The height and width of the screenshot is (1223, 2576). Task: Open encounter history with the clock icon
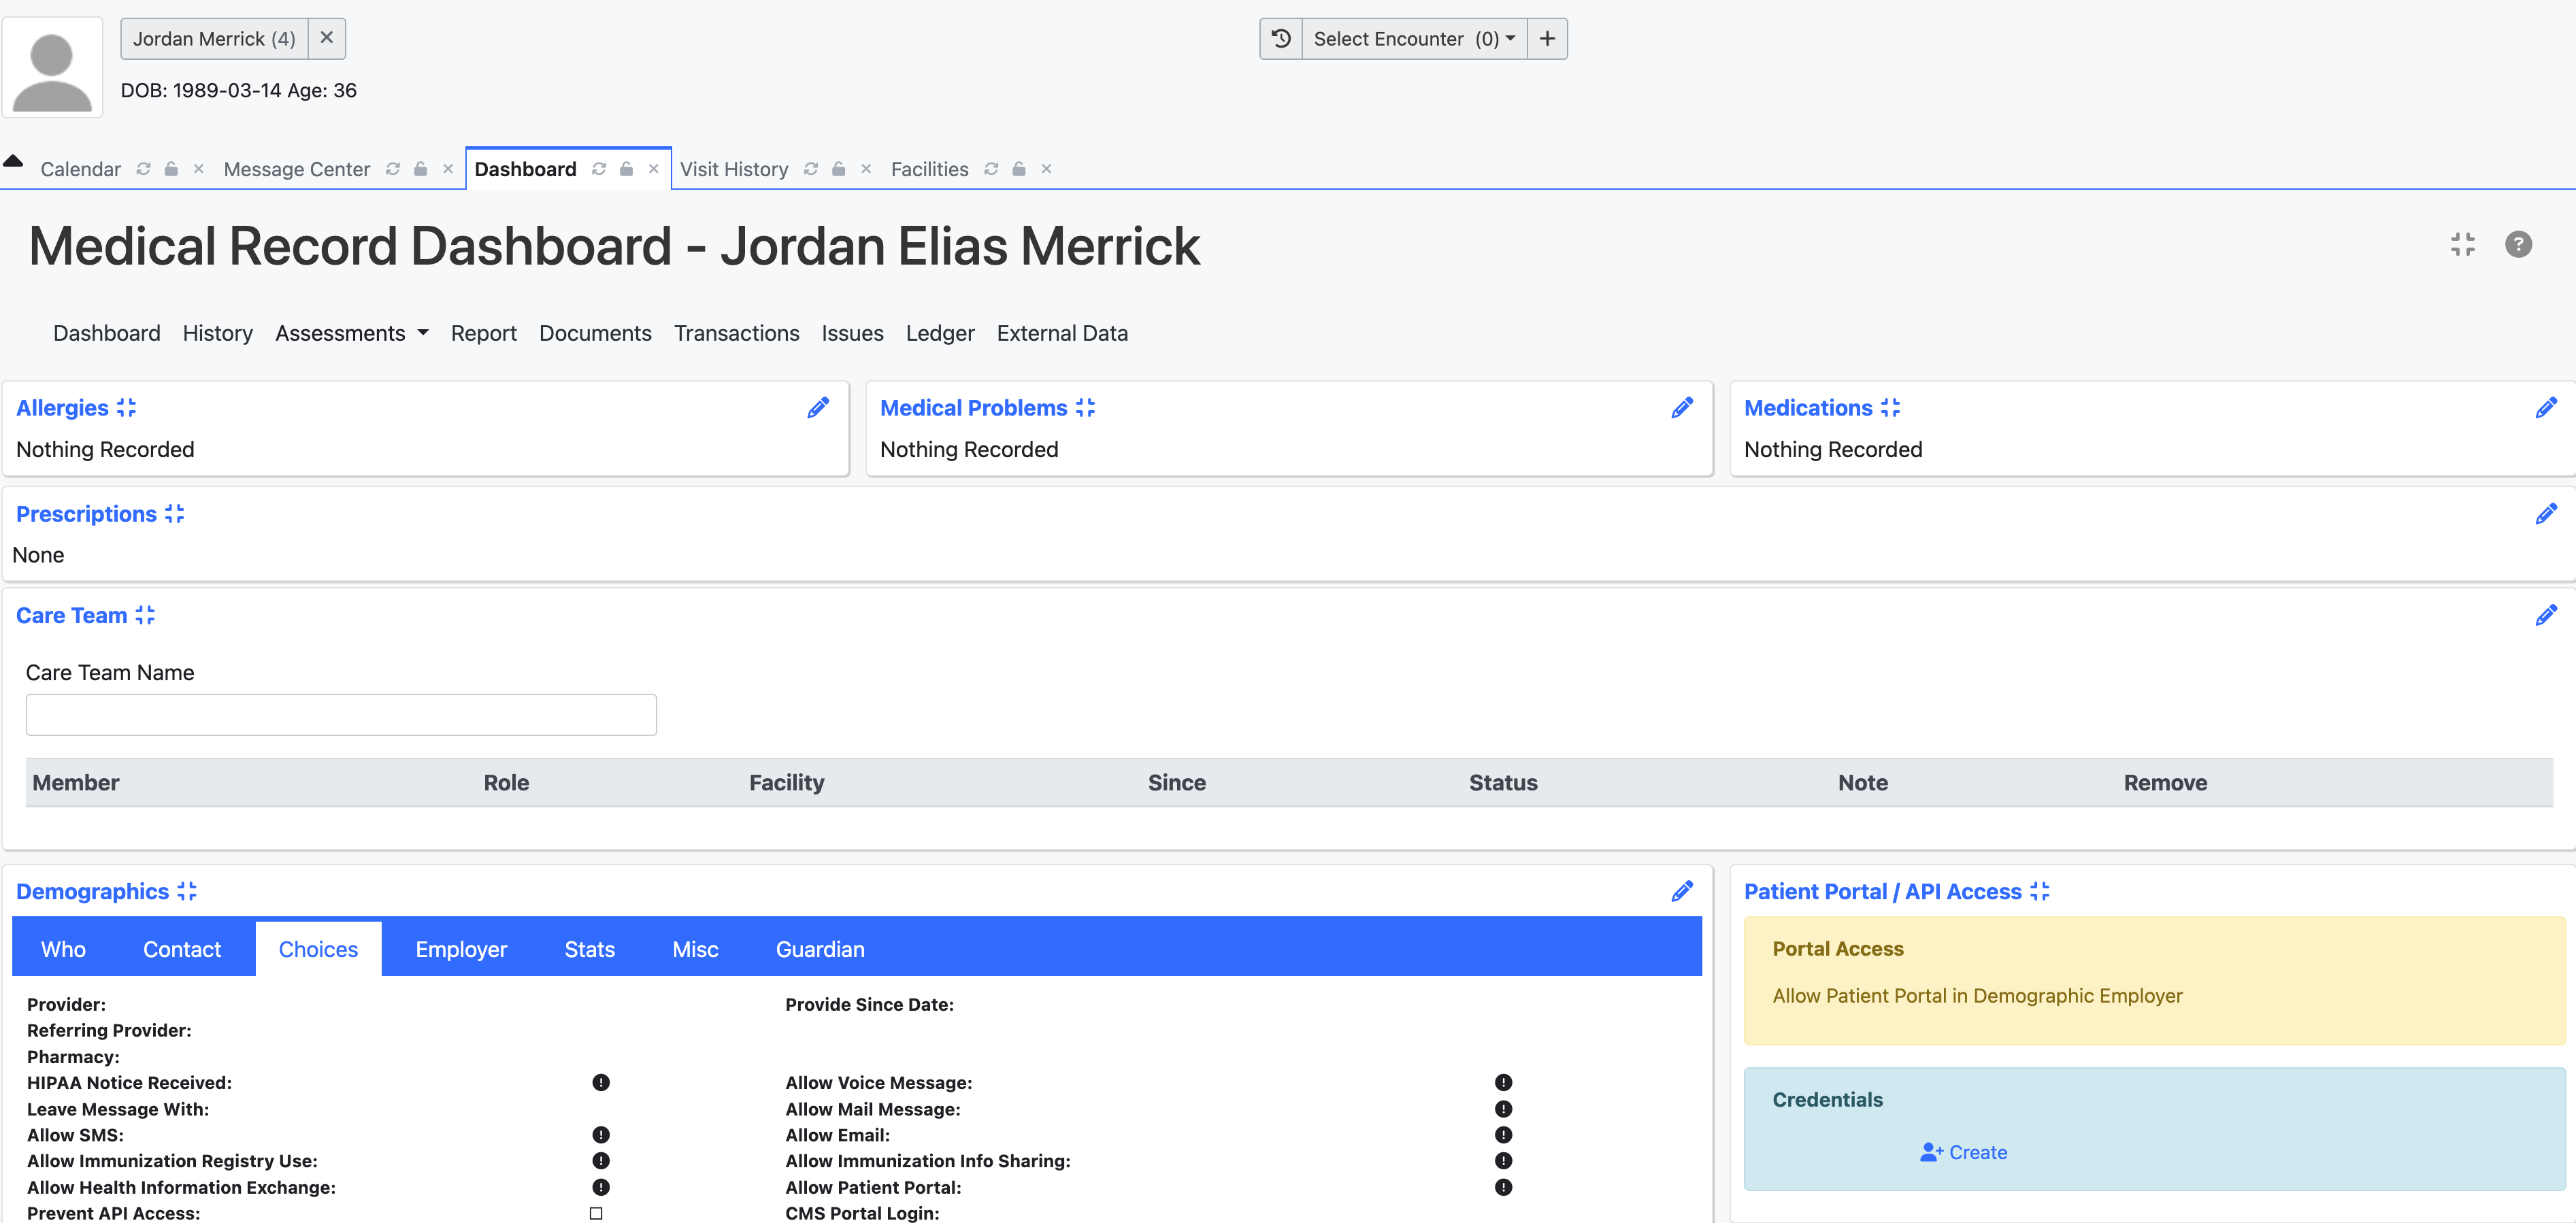(1281, 38)
